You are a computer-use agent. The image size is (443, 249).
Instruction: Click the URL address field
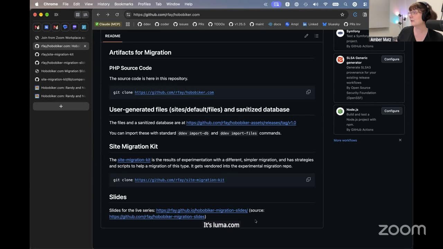pyautogui.click(x=234, y=15)
